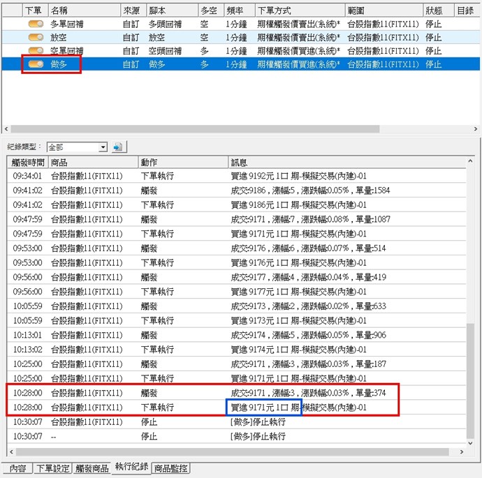This screenshot has width=482, height=478.
Task: Select the 10:28:00 下單執行 log entry
Action: pos(237,407)
